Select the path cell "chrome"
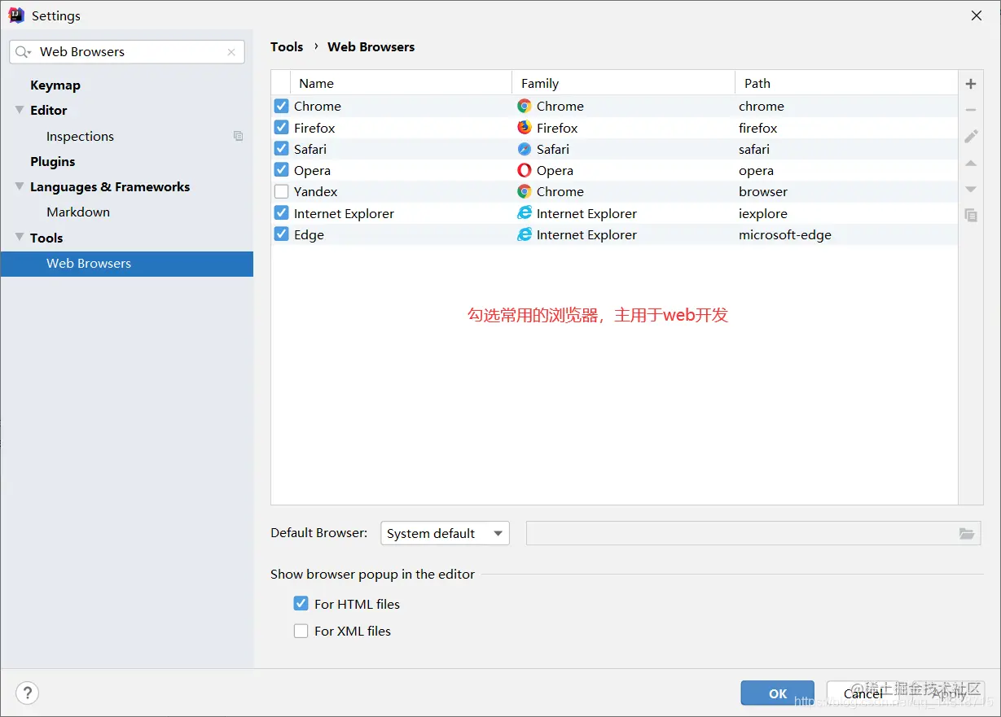The width and height of the screenshot is (1001, 717). (762, 106)
